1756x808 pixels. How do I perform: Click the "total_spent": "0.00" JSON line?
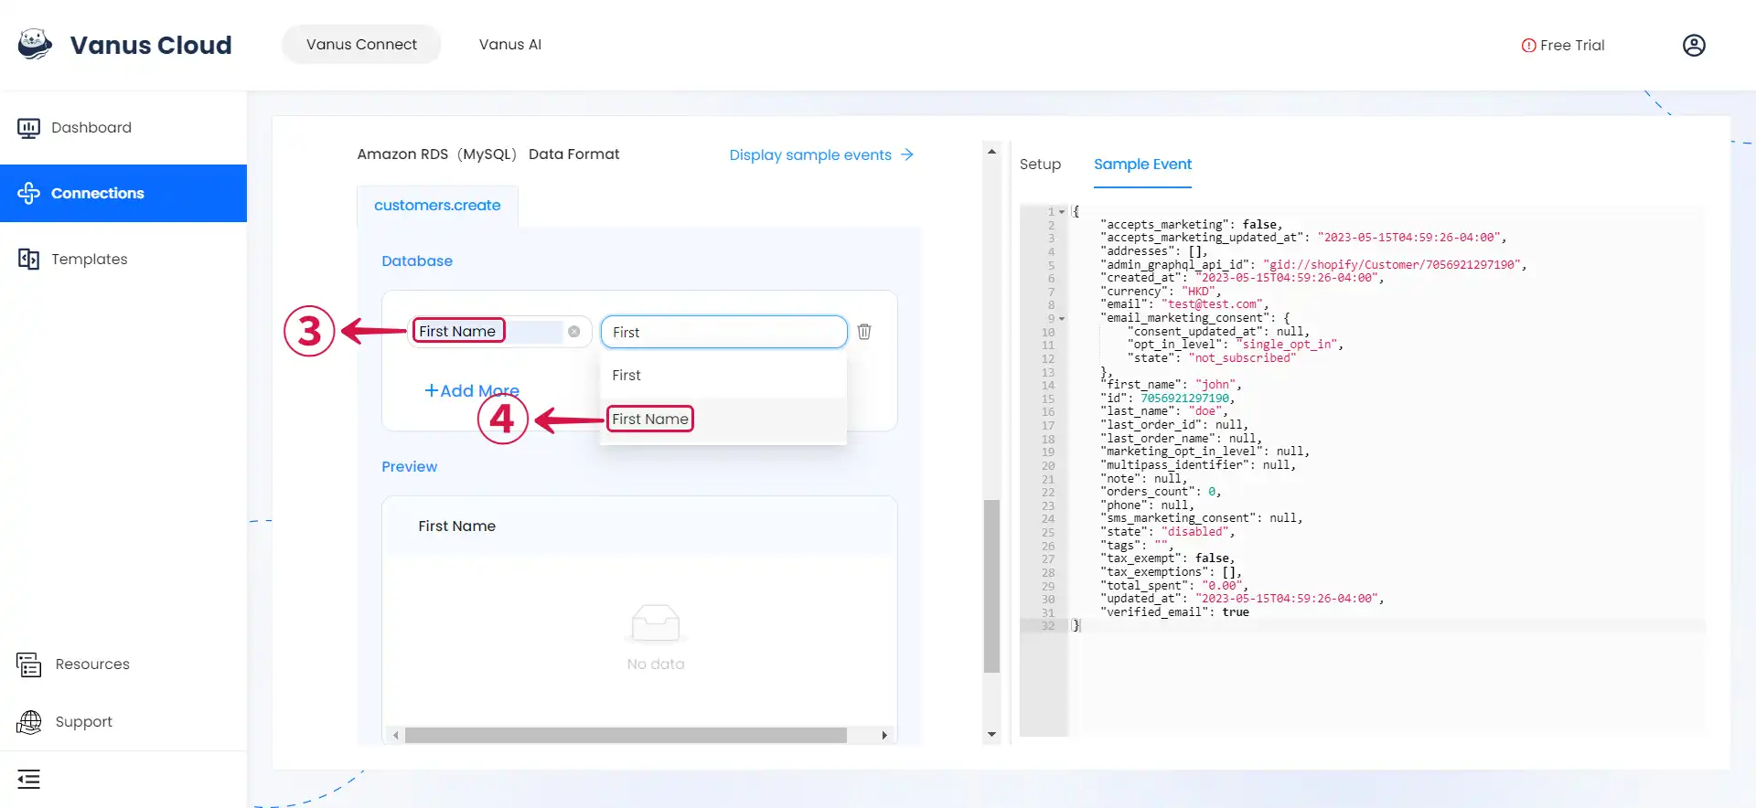(x=1174, y=586)
